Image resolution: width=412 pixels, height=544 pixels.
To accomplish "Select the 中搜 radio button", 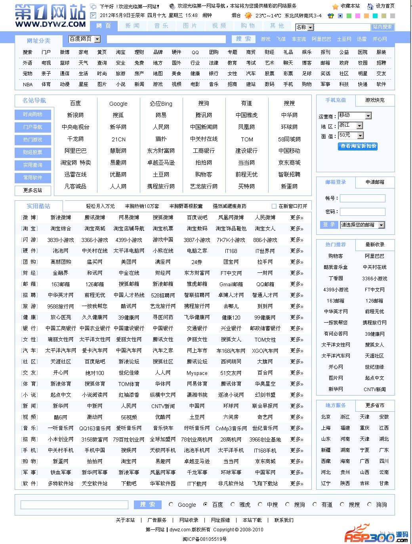I will pyautogui.click(x=260, y=504).
